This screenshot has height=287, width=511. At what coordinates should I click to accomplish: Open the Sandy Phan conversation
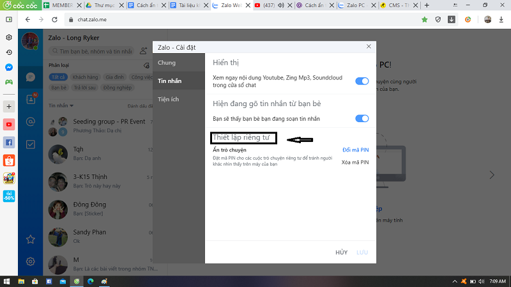100,237
